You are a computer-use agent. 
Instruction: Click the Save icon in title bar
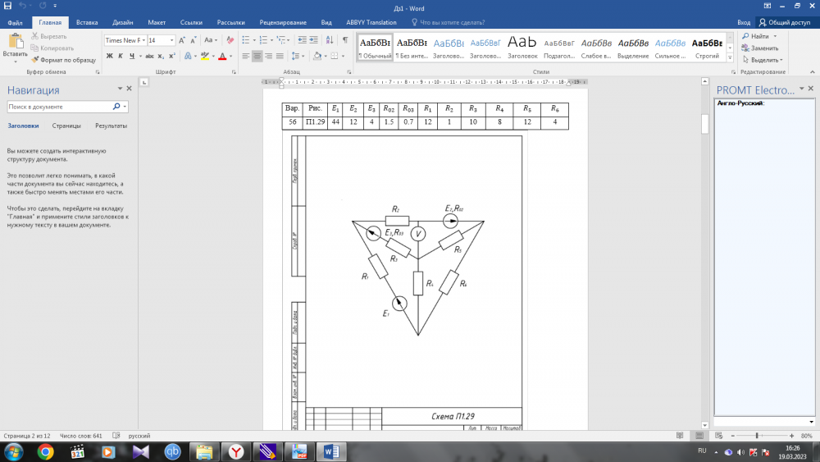click(x=8, y=6)
